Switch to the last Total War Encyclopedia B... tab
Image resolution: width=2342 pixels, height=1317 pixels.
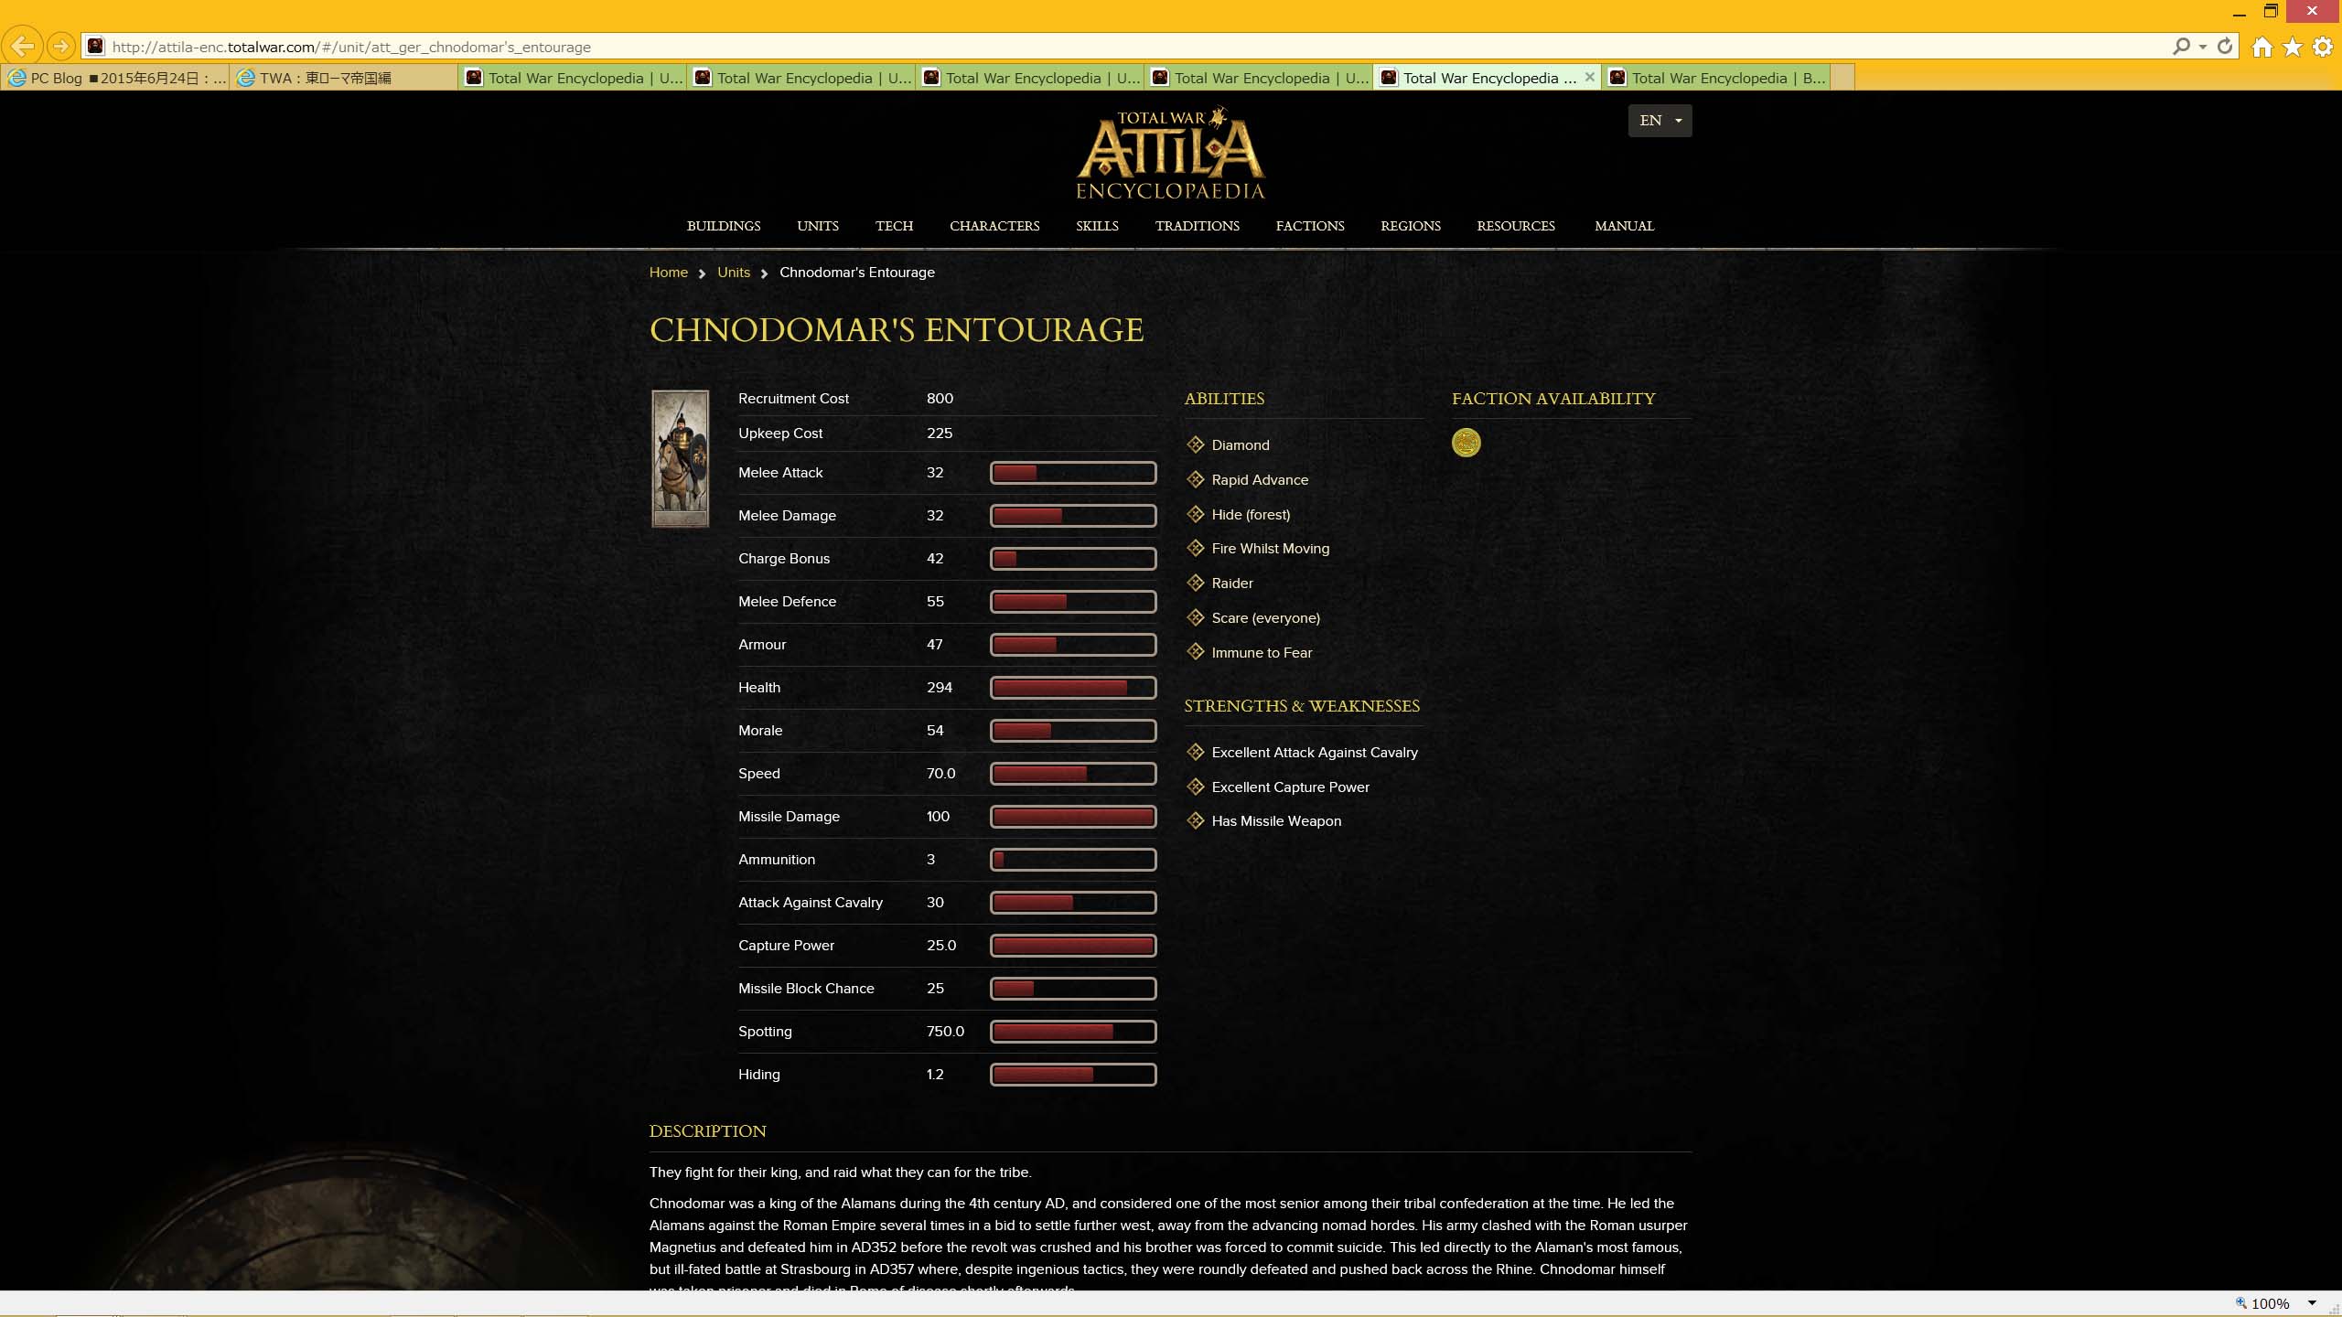click(x=1717, y=78)
